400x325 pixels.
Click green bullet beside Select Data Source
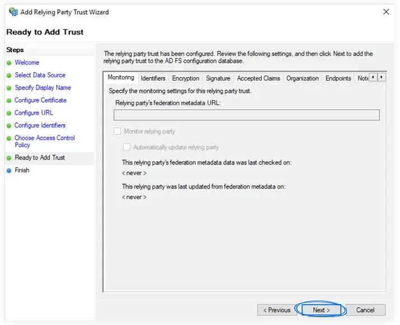coord(9,76)
